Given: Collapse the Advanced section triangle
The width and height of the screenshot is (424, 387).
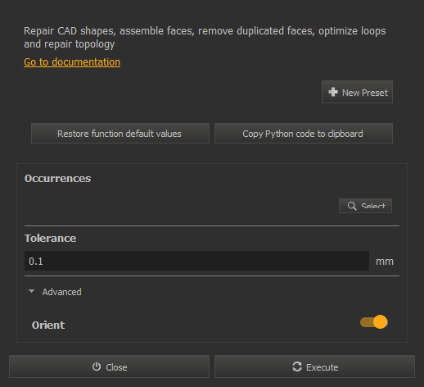Looking at the screenshot, I should pos(31,291).
